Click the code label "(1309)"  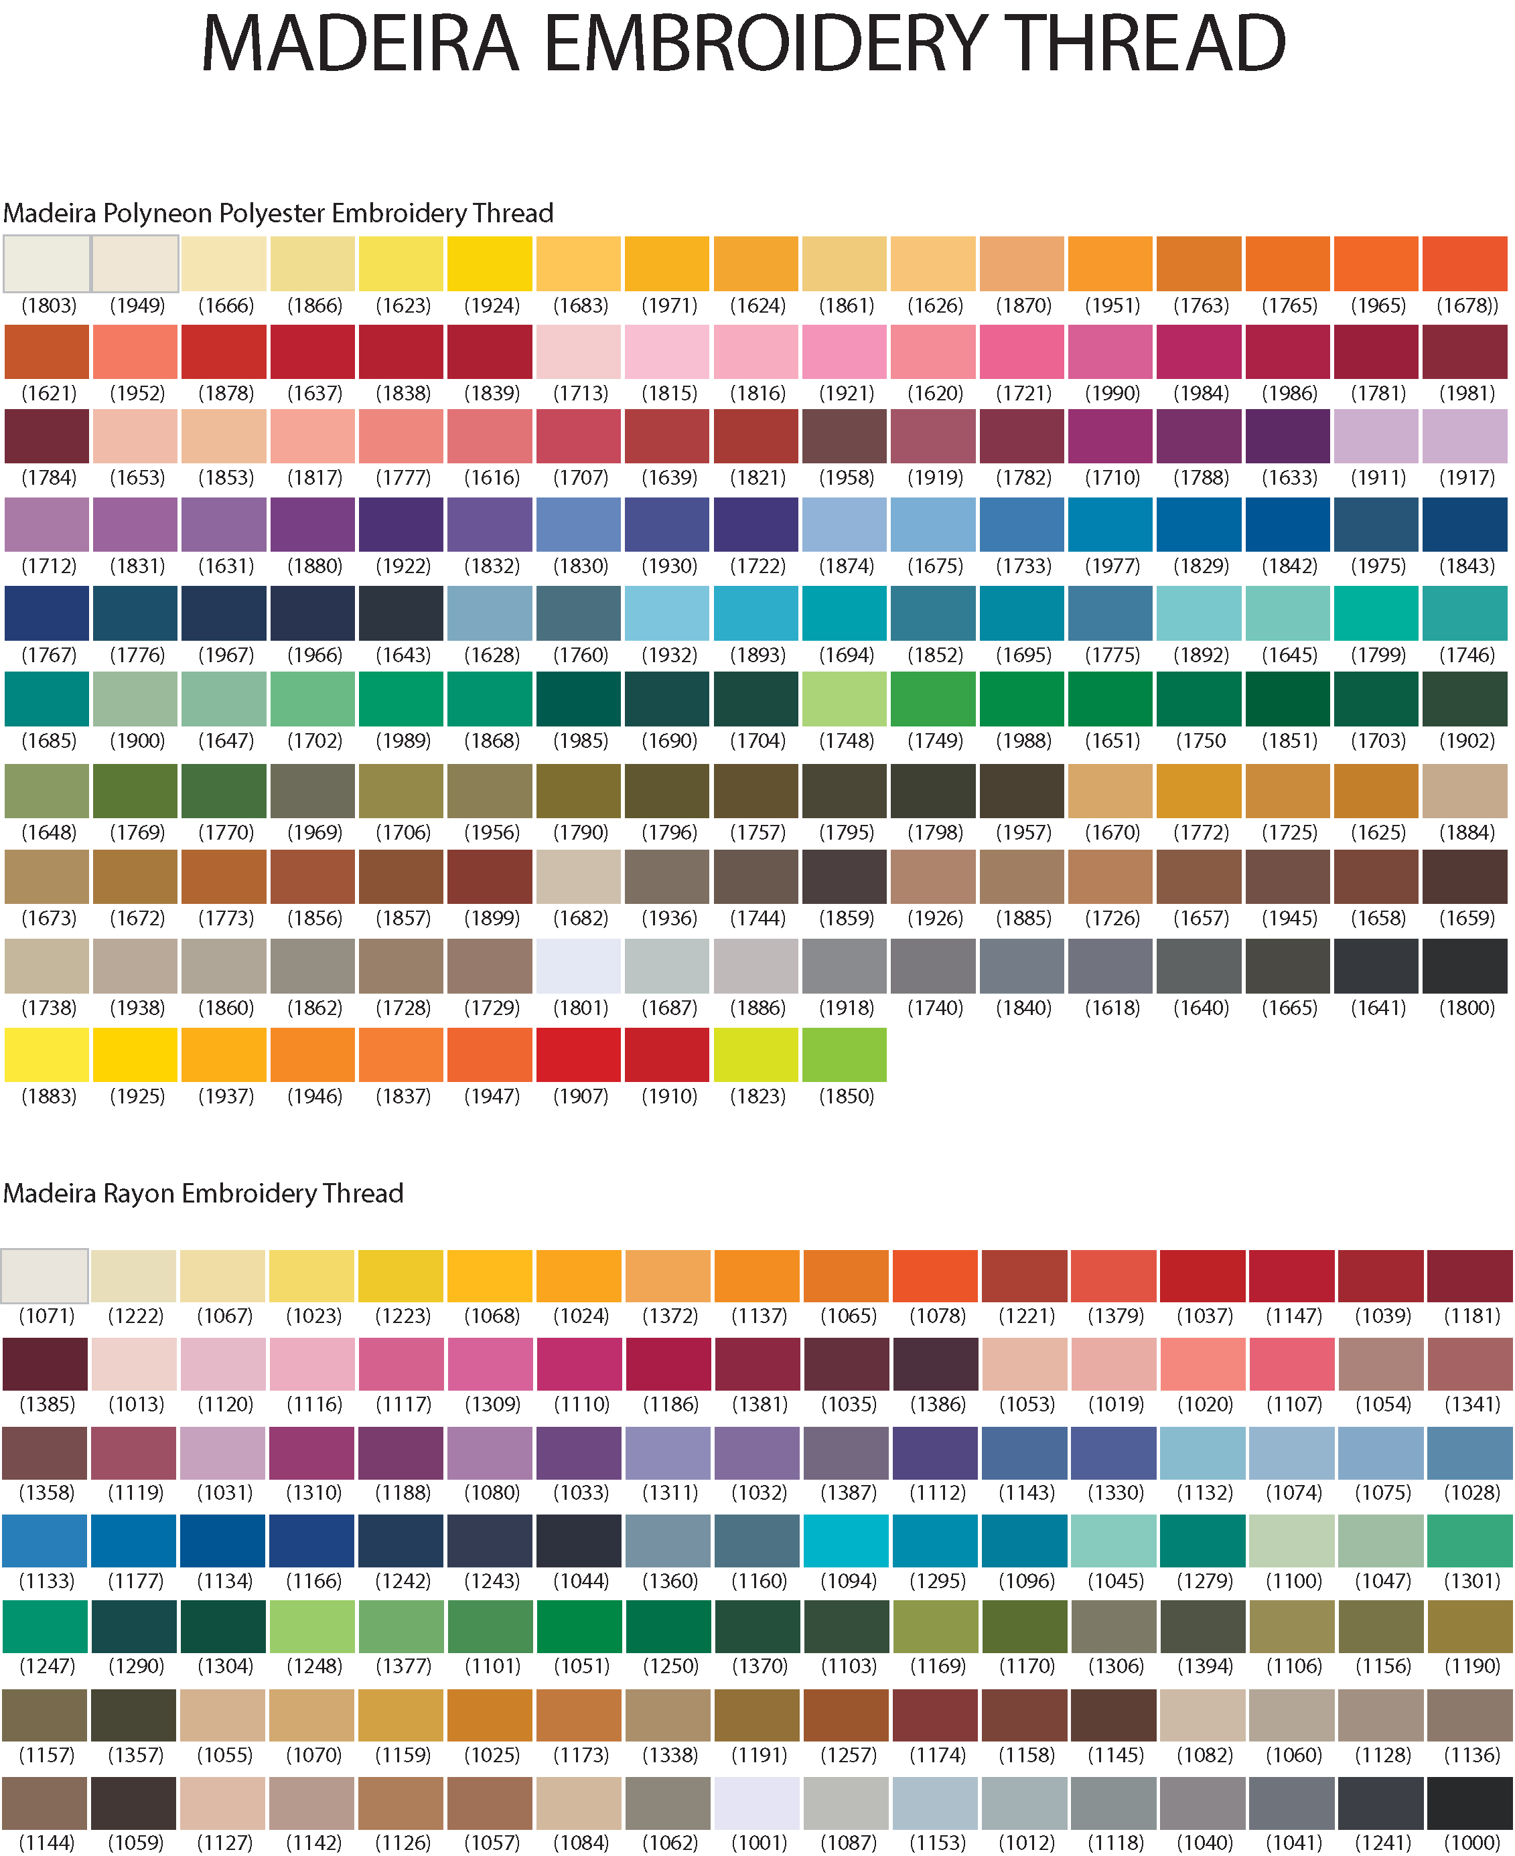point(492,1404)
